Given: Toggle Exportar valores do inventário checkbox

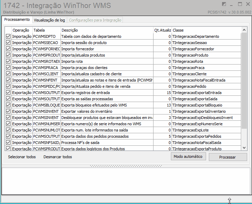Looking at the screenshot, I should [x=8, y=111].
